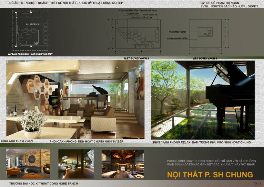Click the PHỐI CẢNH PHÒNG RELAX caption

[x=202, y=142]
